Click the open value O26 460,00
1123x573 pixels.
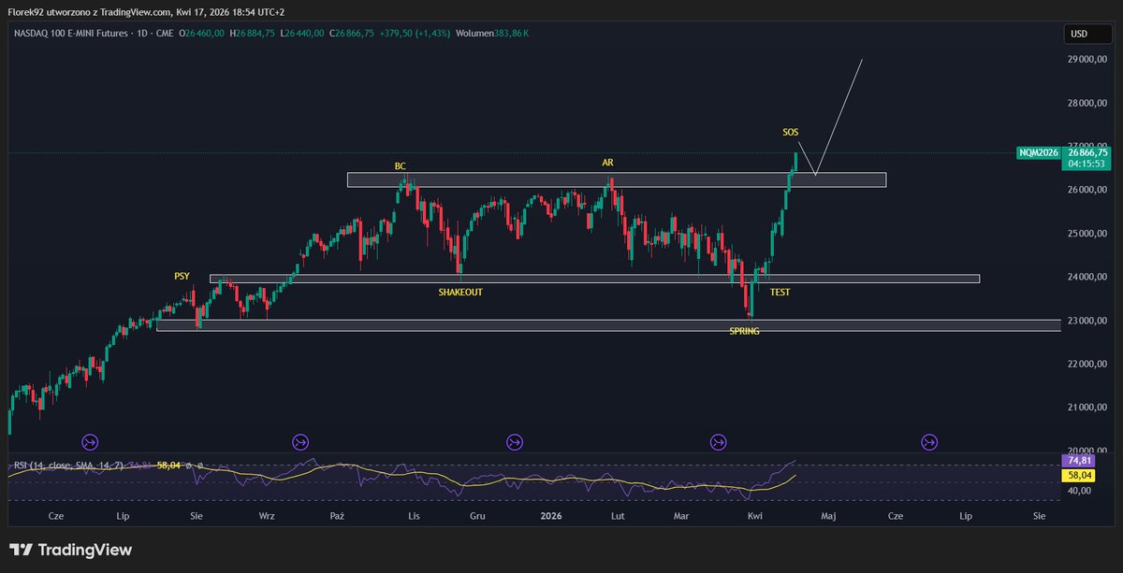coord(203,33)
